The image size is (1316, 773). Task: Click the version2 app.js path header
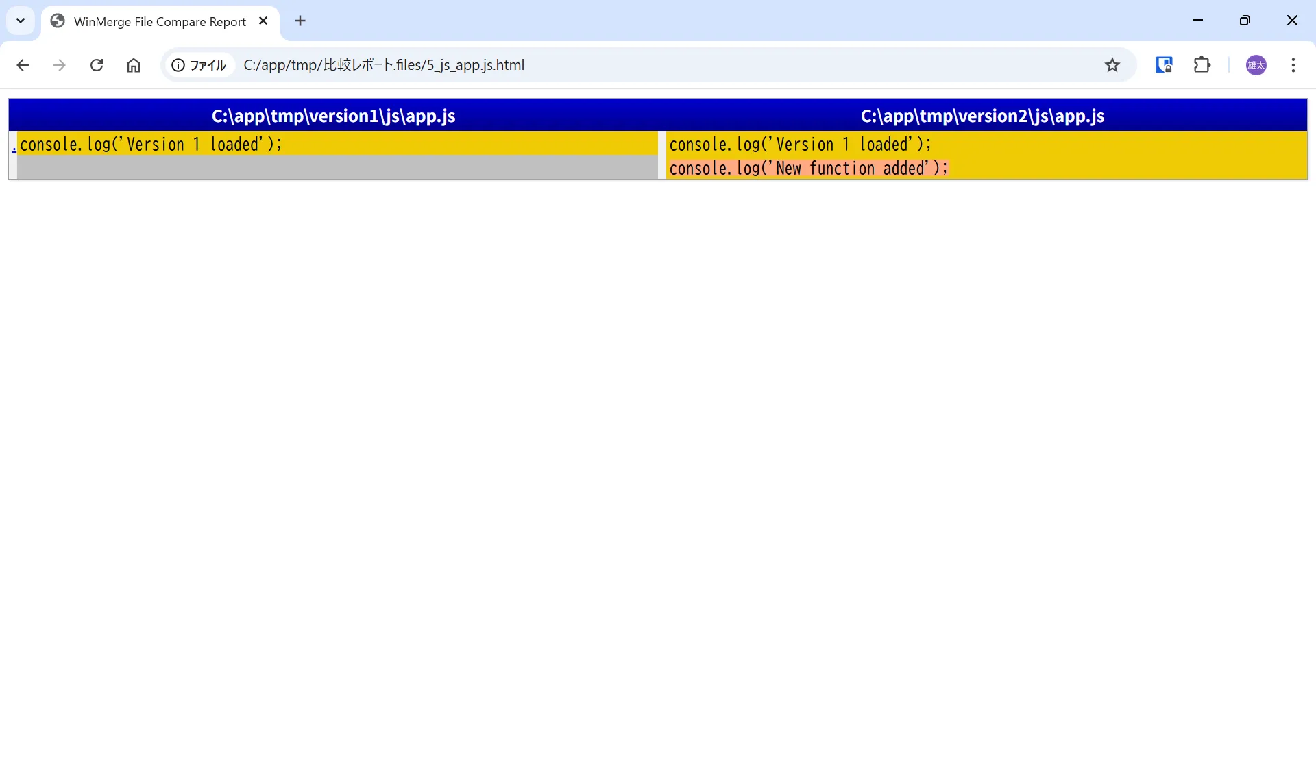pos(982,116)
